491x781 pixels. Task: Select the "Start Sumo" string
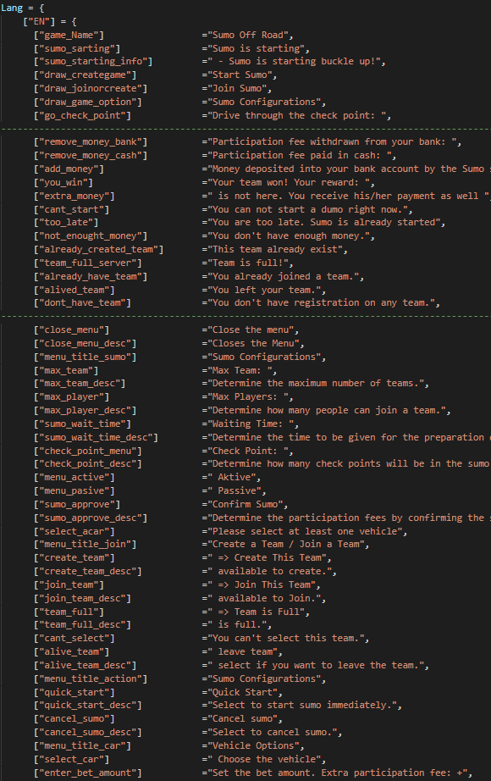[x=242, y=75]
